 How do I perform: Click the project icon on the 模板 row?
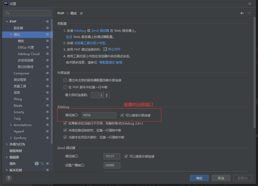click(x=47, y=41)
